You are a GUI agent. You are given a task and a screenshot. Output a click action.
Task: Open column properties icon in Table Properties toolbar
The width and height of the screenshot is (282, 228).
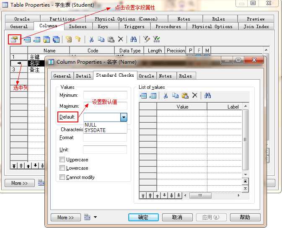click(x=14, y=39)
